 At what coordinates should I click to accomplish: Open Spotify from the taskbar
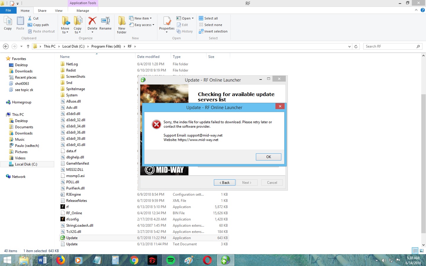tap(171, 260)
